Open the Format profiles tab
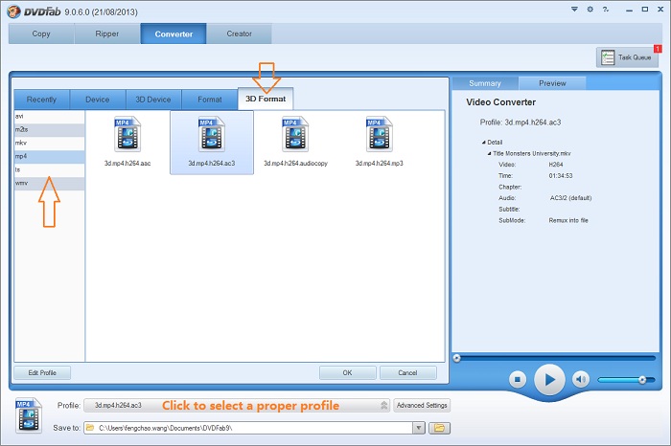Viewport: 671px width, 446px height. [x=210, y=100]
